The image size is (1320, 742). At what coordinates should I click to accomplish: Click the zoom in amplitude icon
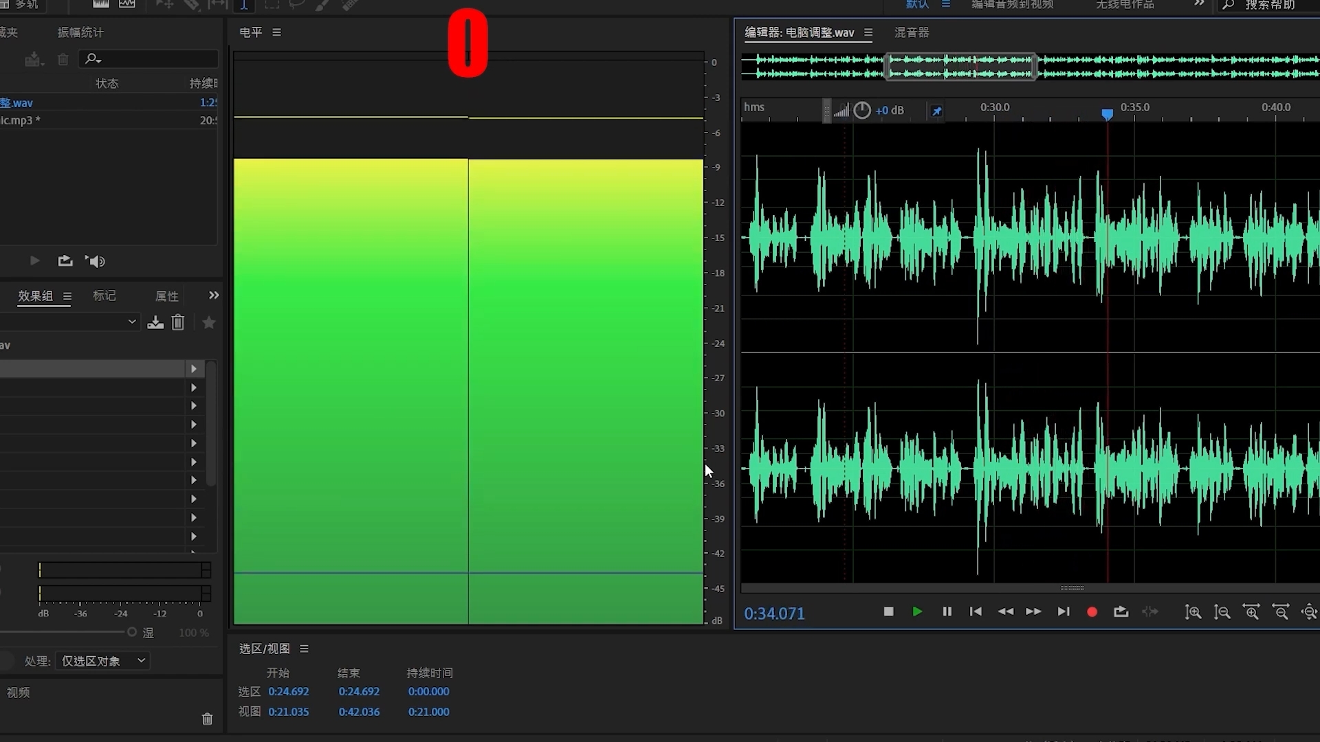pos(1193,612)
